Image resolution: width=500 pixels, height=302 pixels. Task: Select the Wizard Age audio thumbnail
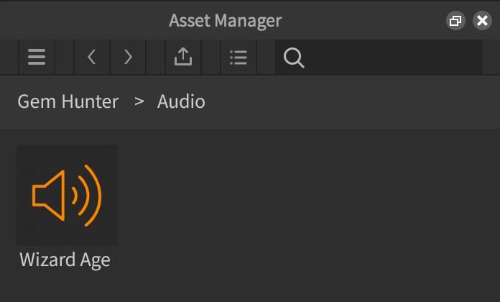click(x=67, y=196)
